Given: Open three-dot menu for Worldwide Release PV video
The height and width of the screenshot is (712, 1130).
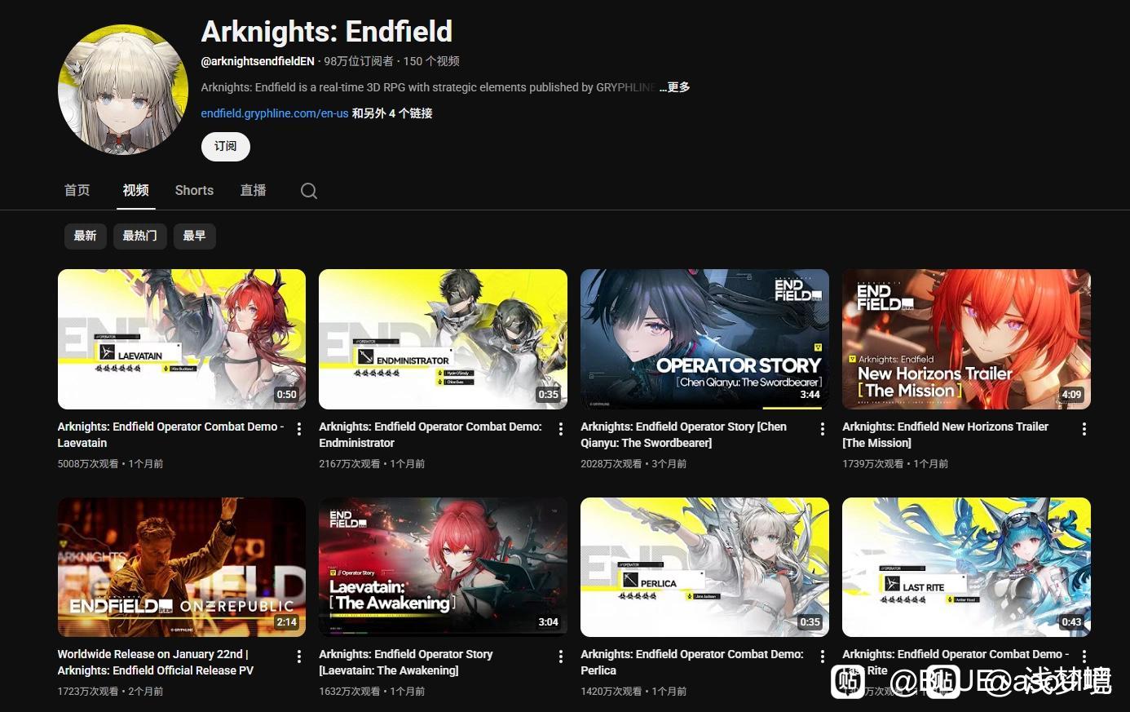Looking at the screenshot, I should coord(299,657).
